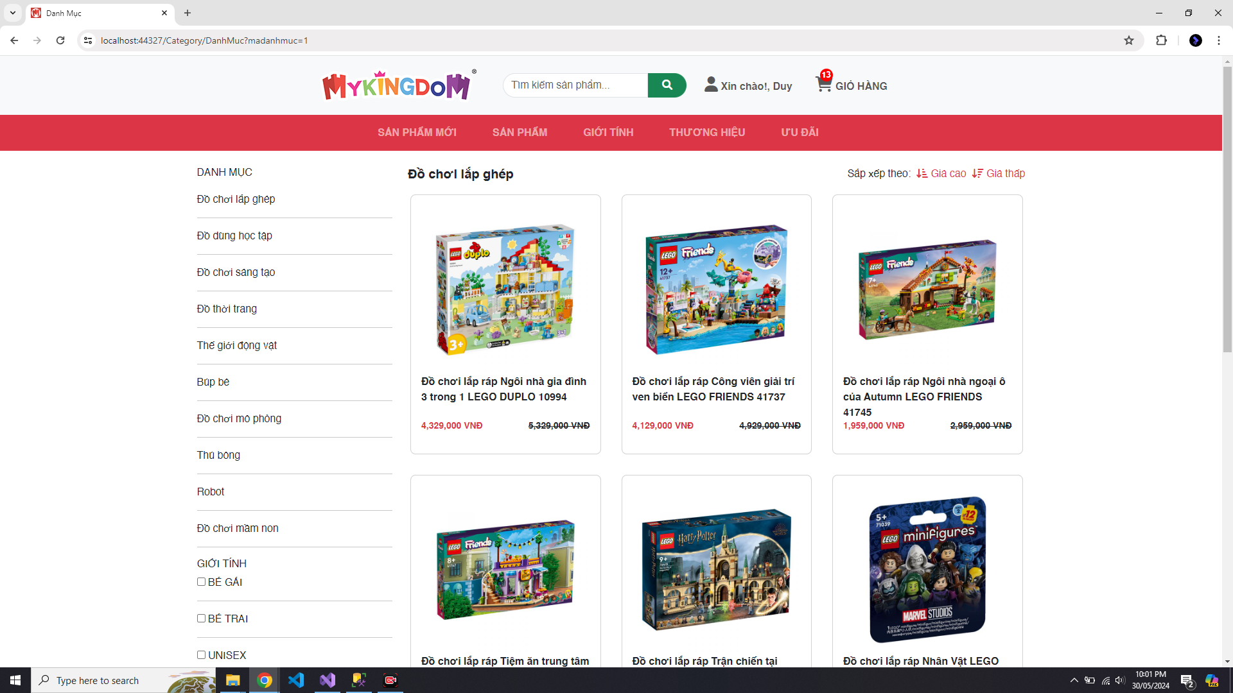Open Visual Studio from taskbar
This screenshot has width=1233, height=693.
coord(328,680)
